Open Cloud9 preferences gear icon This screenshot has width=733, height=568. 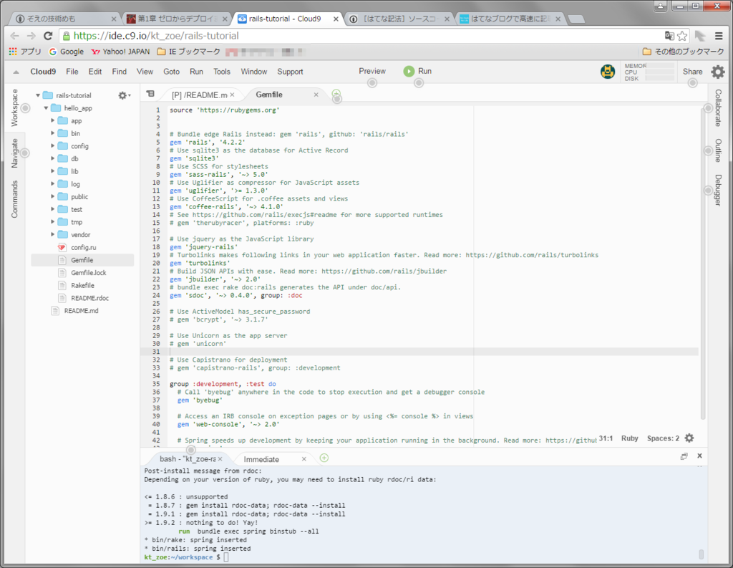point(717,72)
